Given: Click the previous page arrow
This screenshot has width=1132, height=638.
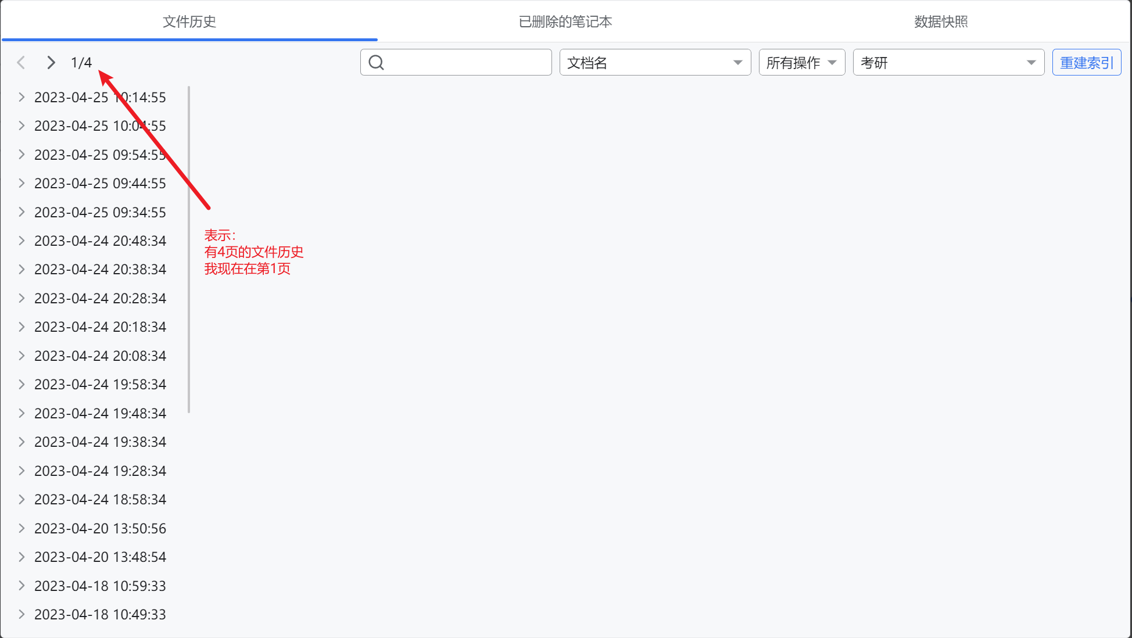Looking at the screenshot, I should [22, 62].
